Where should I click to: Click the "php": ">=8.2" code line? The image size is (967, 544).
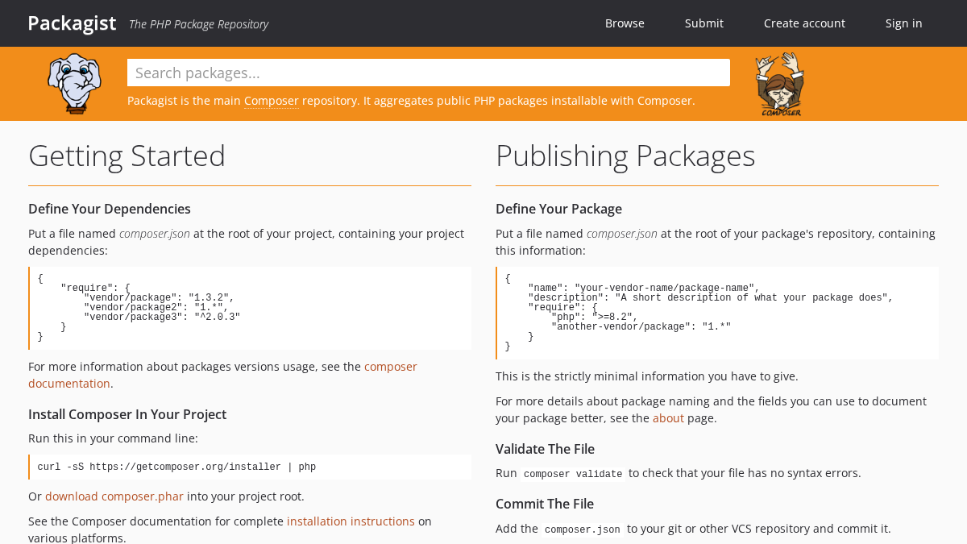coord(595,317)
